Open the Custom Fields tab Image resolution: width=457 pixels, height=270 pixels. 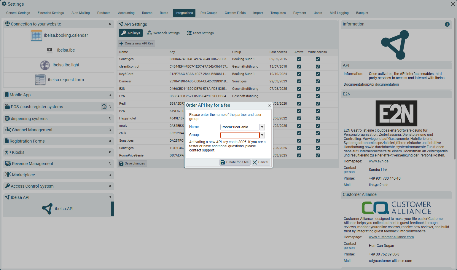pyautogui.click(x=235, y=13)
